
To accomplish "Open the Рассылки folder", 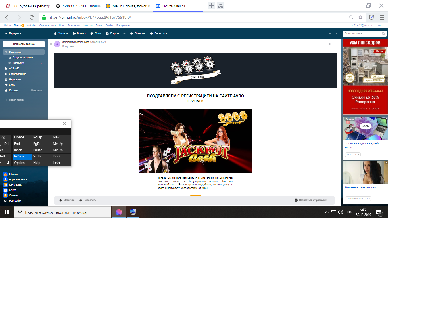I will click(18, 63).
